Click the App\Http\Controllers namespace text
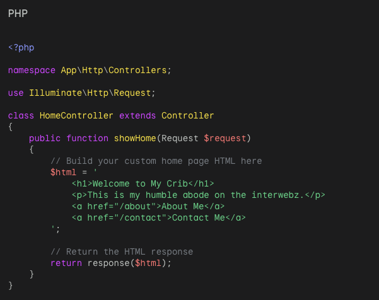The height and width of the screenshot is (300, 379). (114, 71)
